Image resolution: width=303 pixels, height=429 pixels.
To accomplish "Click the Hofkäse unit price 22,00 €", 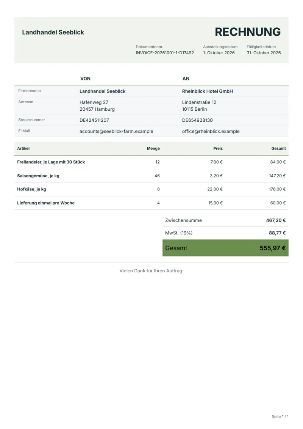I will coord(215,189).
